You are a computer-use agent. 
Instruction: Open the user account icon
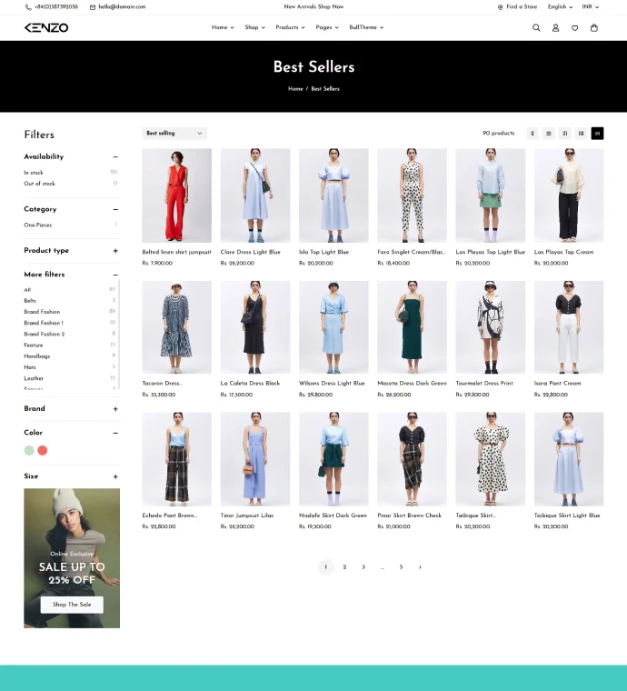pyautogui.click(x=556, y=28)
